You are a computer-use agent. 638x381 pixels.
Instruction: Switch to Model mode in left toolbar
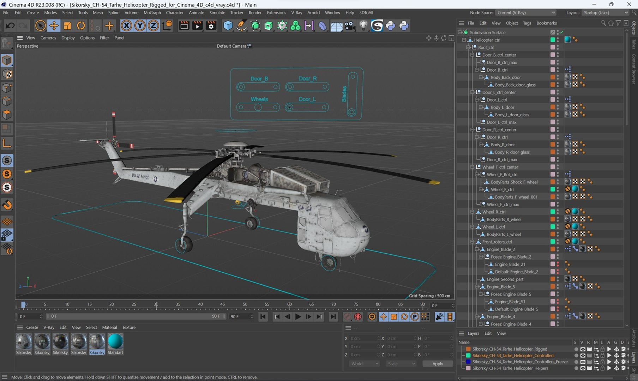point(7,60)
